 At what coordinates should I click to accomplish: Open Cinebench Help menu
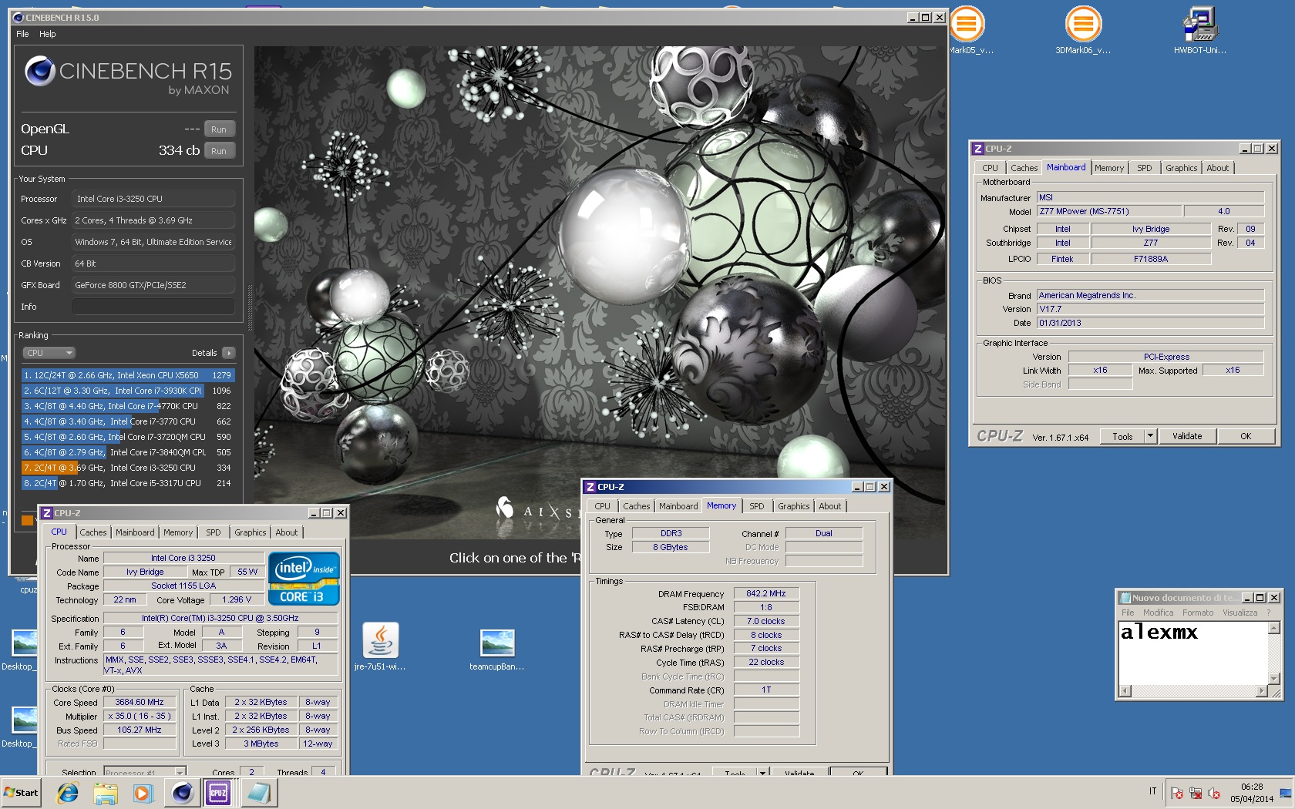[x=48, y=34]
